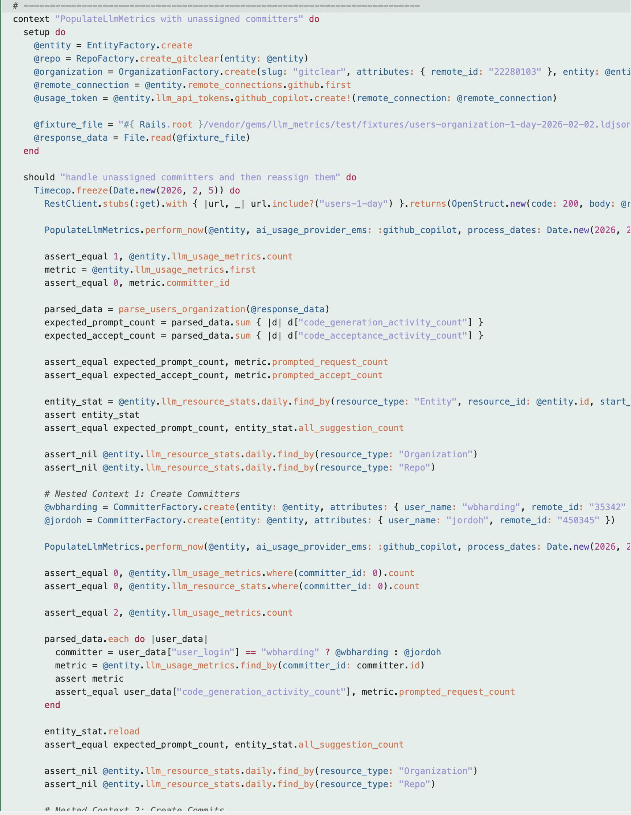Click the RestClient.stubs statement
This screenshot has width=631, height=815.
pos(86,204)
